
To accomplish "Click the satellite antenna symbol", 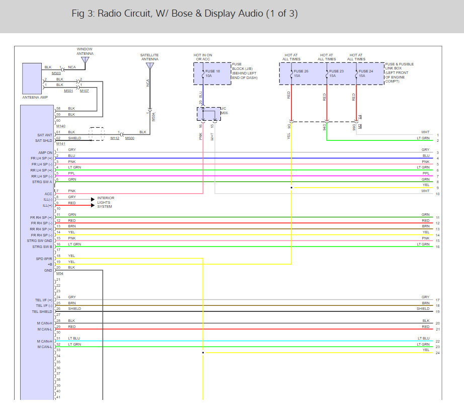I will pyautogui.click(x=149, y=65).
